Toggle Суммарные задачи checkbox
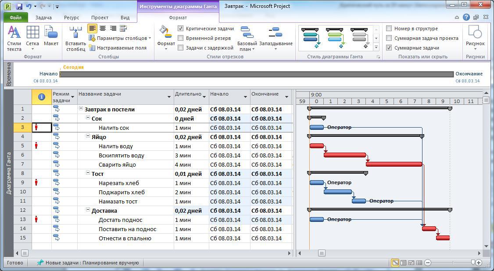The width and height of the screenshot is (494, 271). 389,48
